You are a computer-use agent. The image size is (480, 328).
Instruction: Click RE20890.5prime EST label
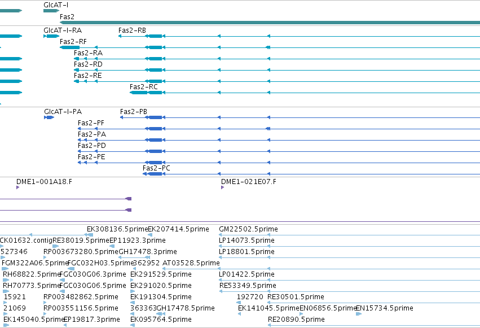coord(296,320)
